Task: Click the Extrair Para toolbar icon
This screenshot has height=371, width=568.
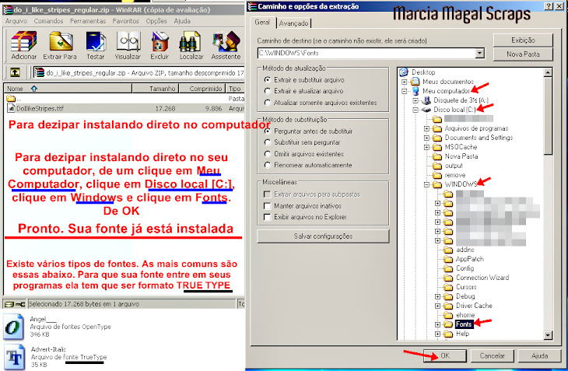Action: point(61,41)
